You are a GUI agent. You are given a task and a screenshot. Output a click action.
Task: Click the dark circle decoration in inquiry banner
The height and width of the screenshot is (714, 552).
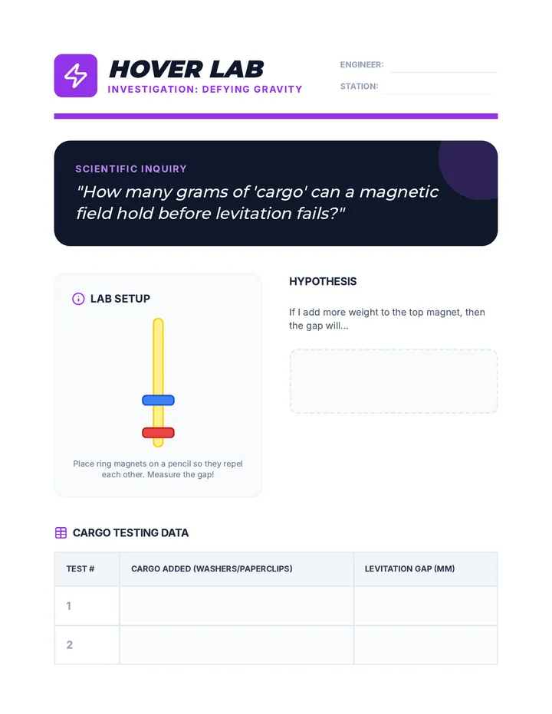[468, 170]
